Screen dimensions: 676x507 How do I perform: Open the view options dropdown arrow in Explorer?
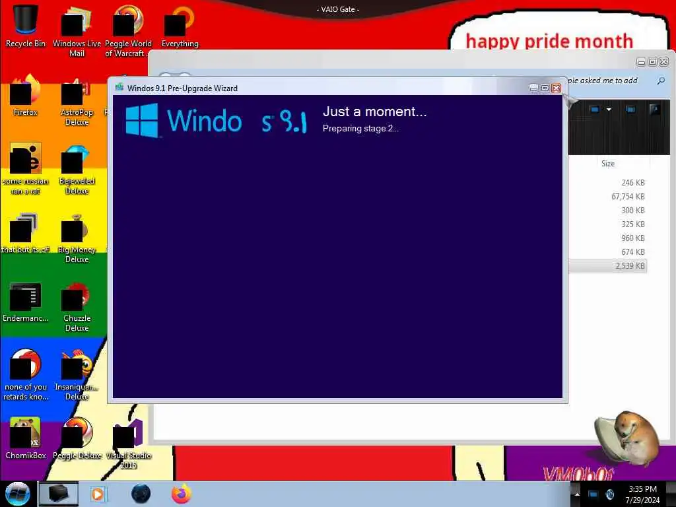(x=609, y=110)
